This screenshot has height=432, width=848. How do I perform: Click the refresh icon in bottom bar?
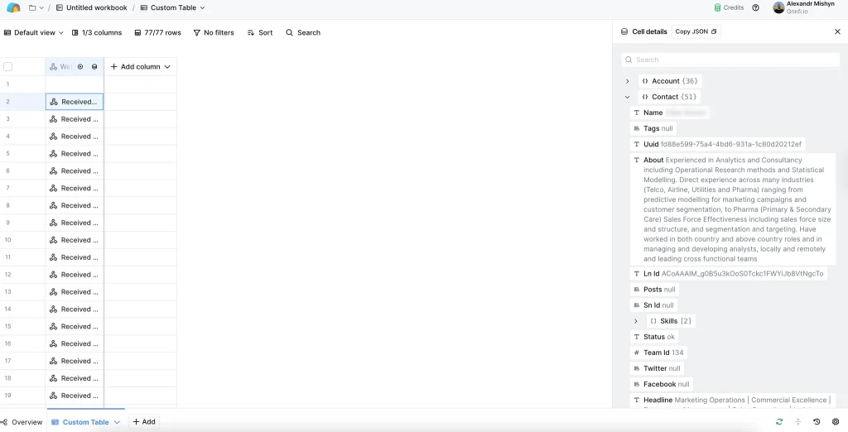coord(779,421)
